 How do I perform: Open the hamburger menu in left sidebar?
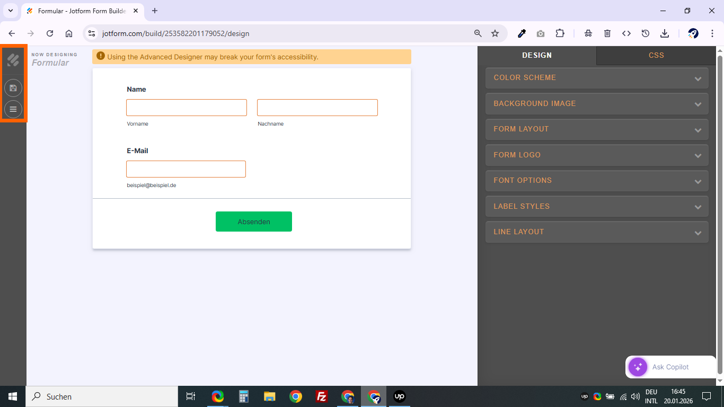click(13, 109)
